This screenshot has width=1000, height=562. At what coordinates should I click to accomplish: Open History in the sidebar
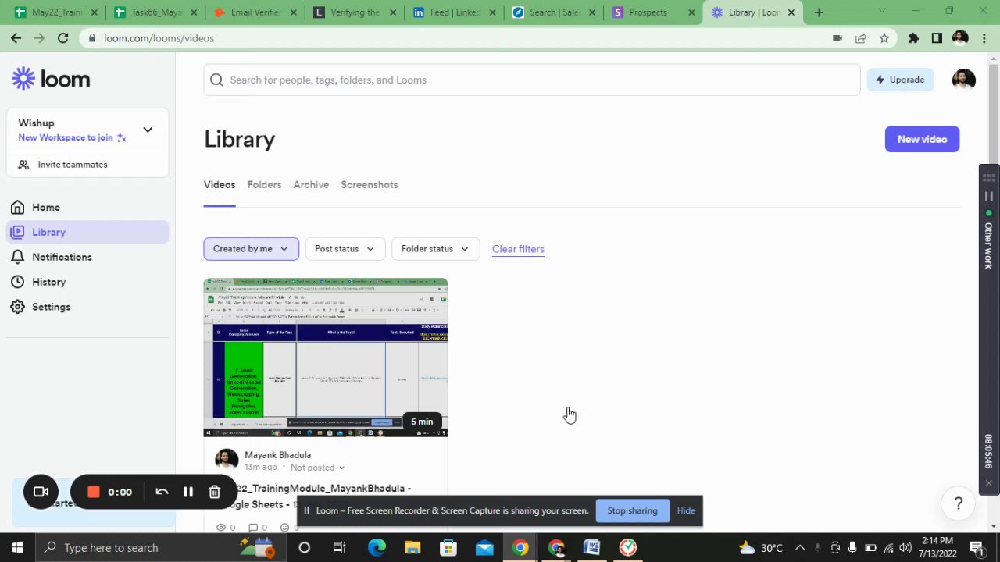(48, 282)
